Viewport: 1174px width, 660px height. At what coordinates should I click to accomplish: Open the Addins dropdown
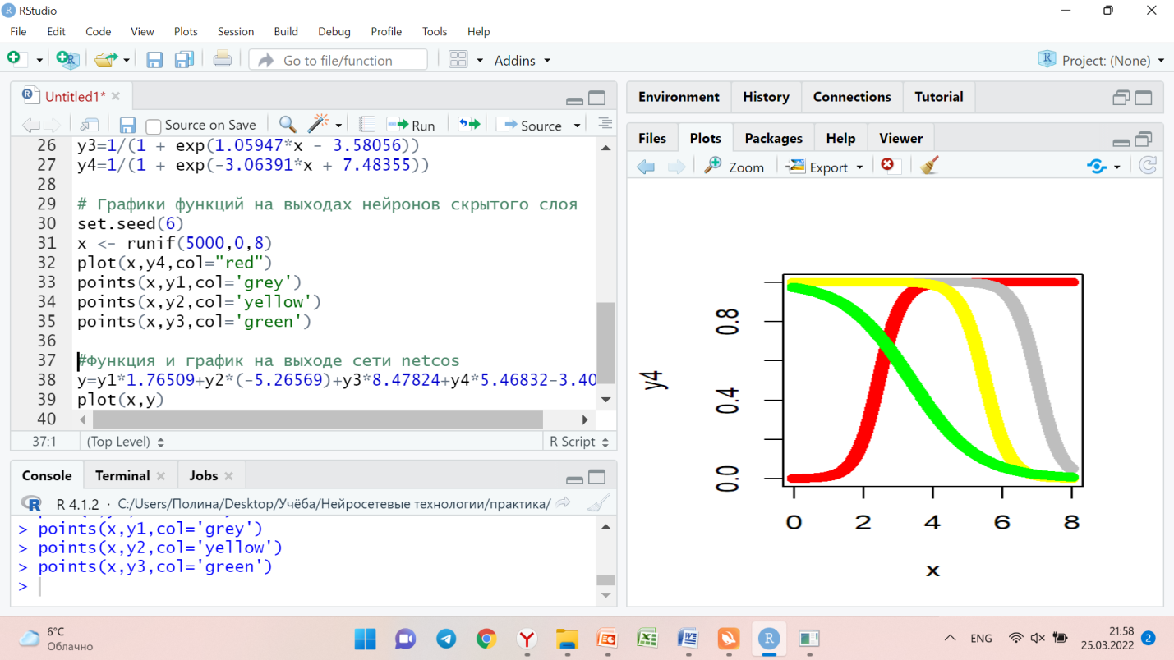click(522, 60)
